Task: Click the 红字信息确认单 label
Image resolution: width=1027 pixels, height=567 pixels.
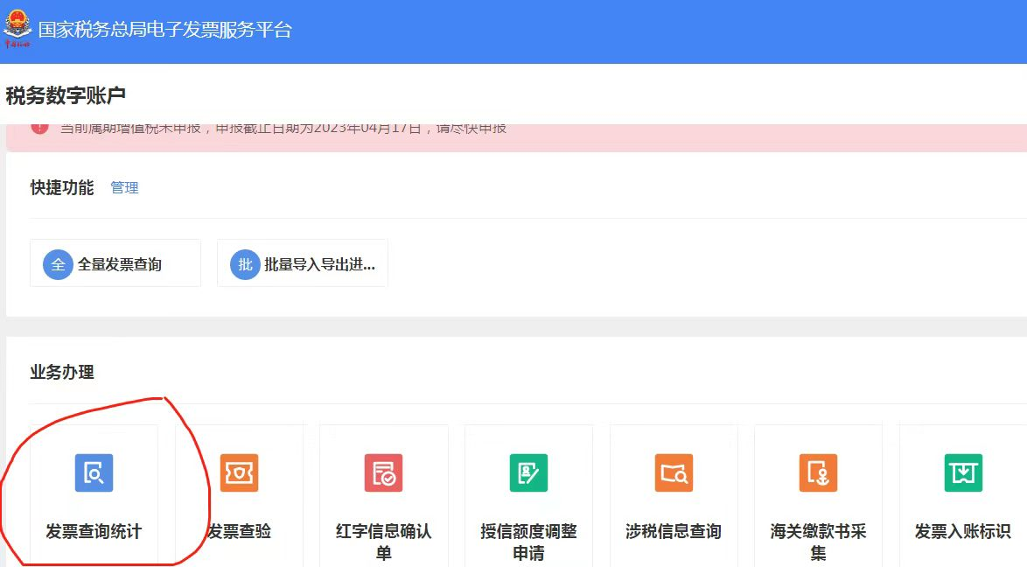Action: point(384,542)
